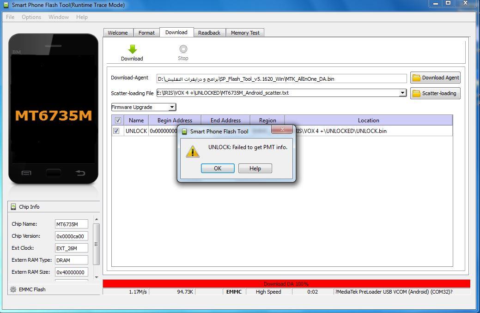Click the Download-Agent path field

[x=282, y=78]
